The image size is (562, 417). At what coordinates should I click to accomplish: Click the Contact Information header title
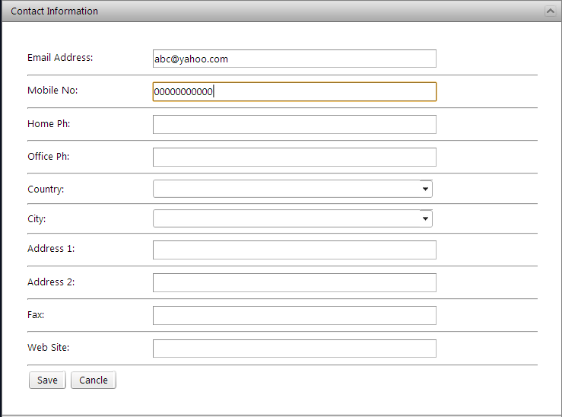pos(54,11)
